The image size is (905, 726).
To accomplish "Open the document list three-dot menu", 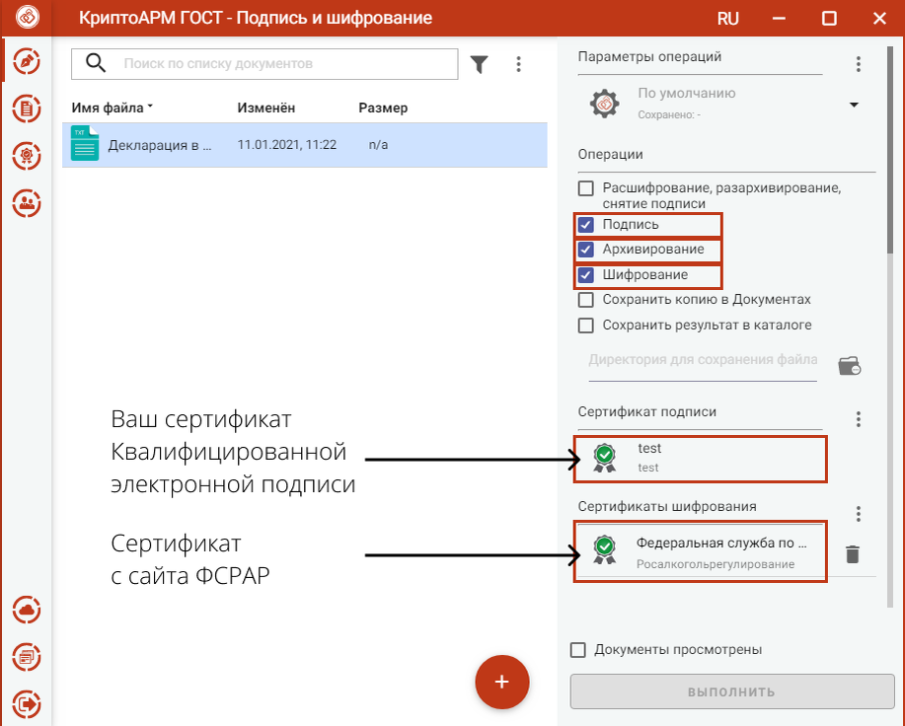I will coord(518,64).
